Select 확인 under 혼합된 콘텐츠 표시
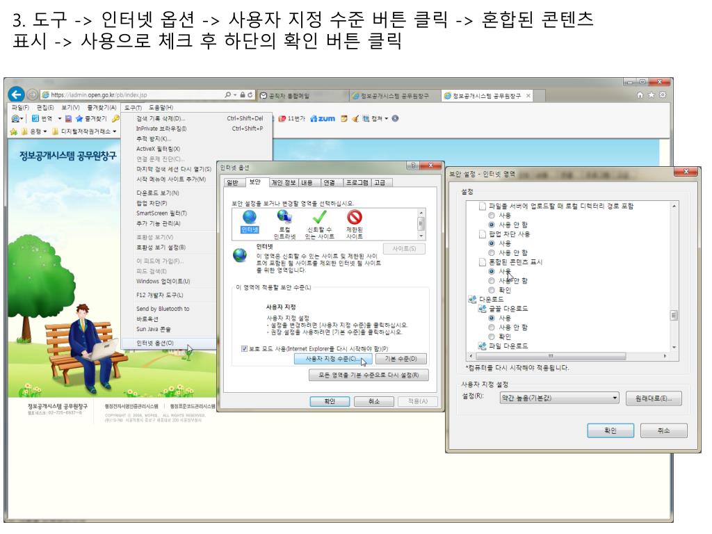The width and height of the screenshot is (712, 534). (x=492, y=290)
